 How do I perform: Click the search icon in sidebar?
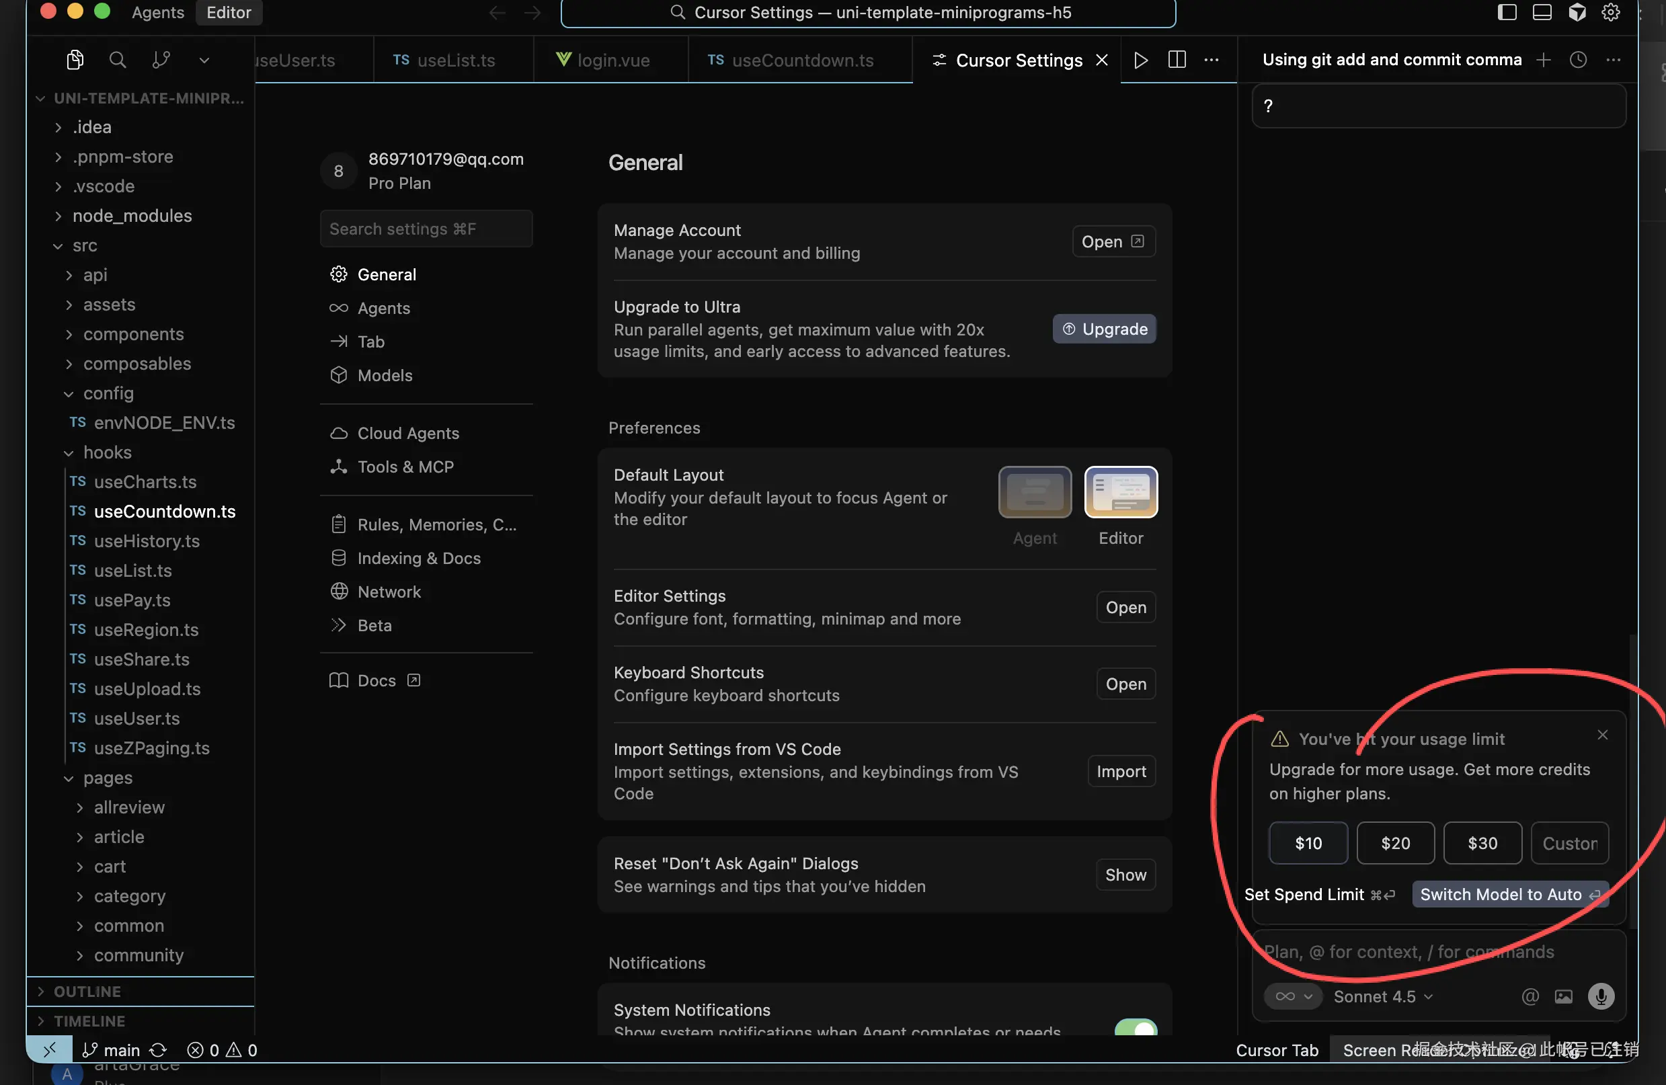tap(118, 61)
